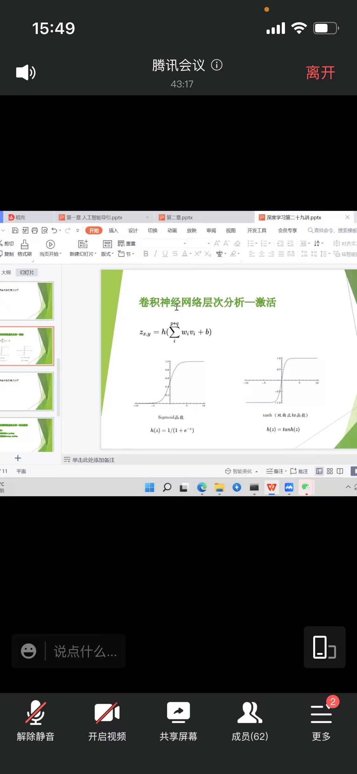Open meeting info icon next to 腾讯会议

[x=217, y=65]
